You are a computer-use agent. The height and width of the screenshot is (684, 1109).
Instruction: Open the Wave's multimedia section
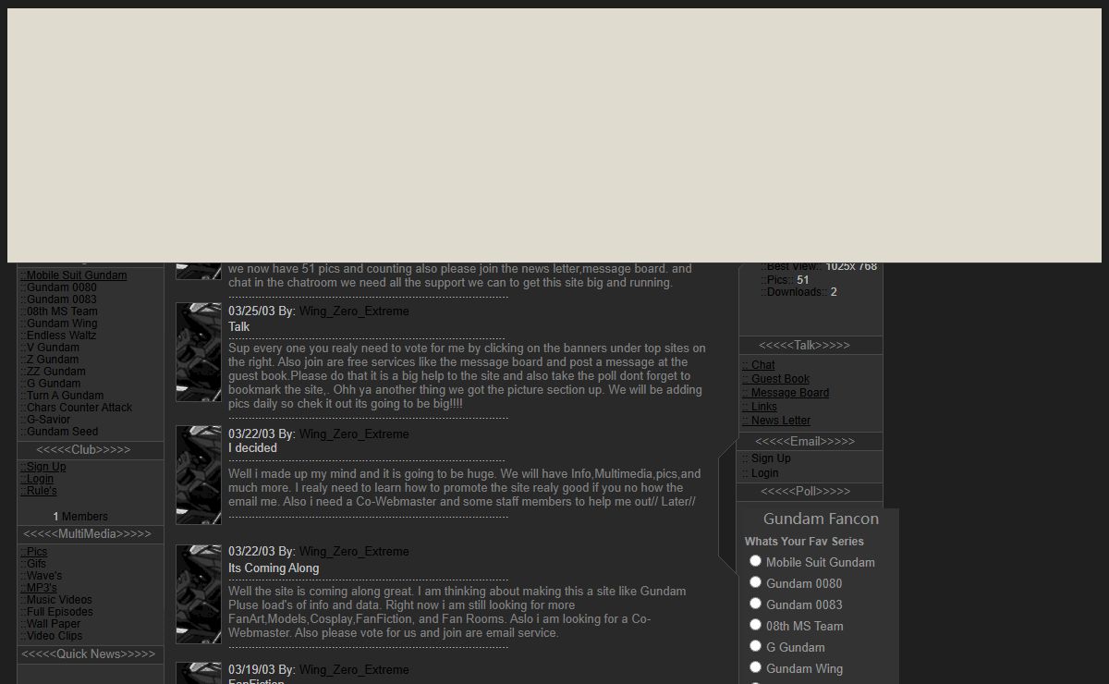[x=42, y=576]
